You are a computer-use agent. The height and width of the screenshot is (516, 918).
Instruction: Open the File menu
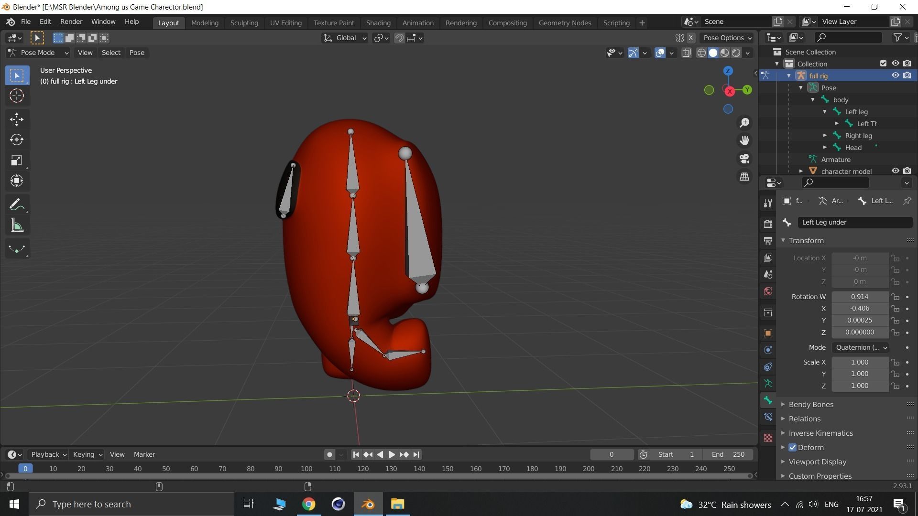[x=26, y=22]
